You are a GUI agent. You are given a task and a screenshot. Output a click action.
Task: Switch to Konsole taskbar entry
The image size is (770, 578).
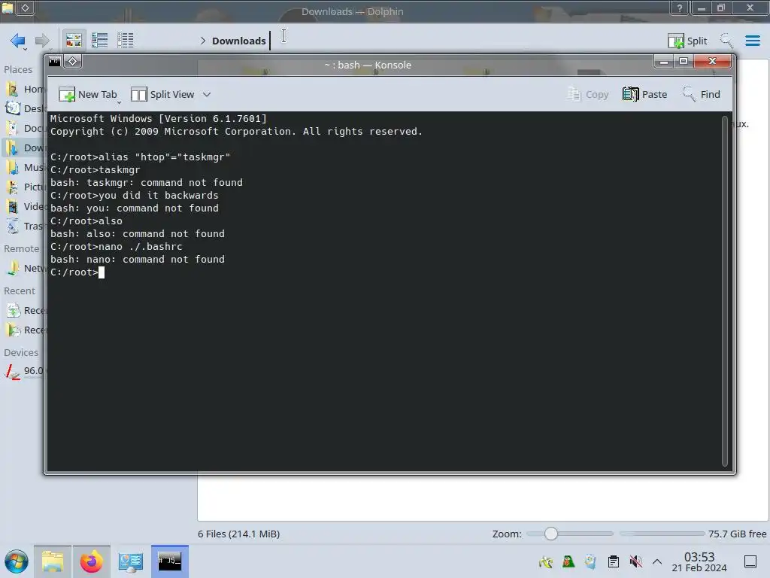tap(169, 561)
